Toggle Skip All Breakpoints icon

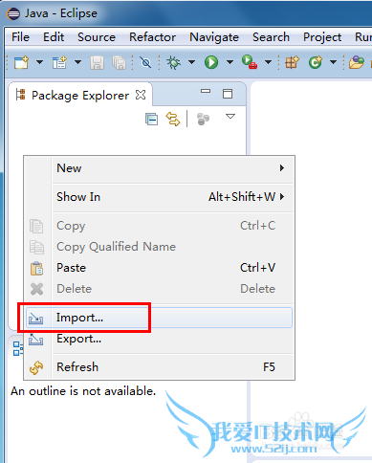[x=145, y=62]
